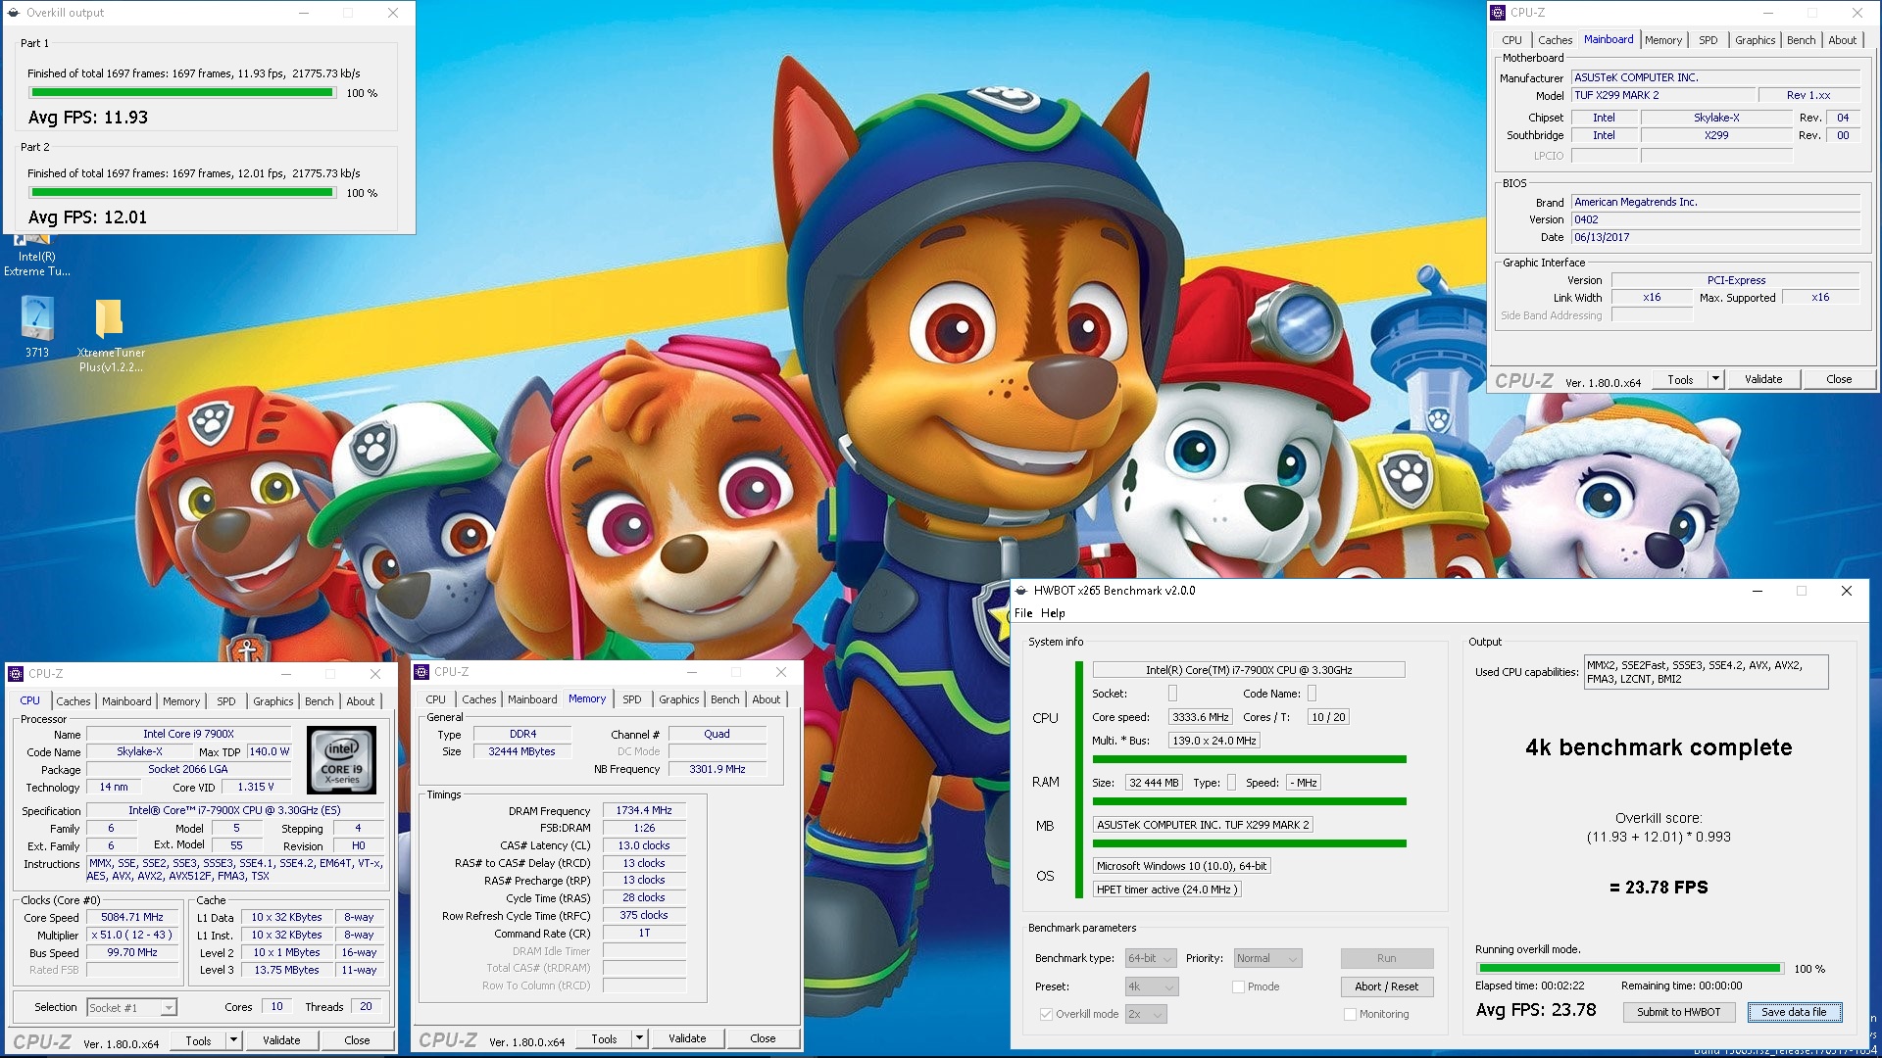Expand Tools arrow in Memory CPU-Z window
The image size is (1882, 1058).
[x=639, y=1038]
